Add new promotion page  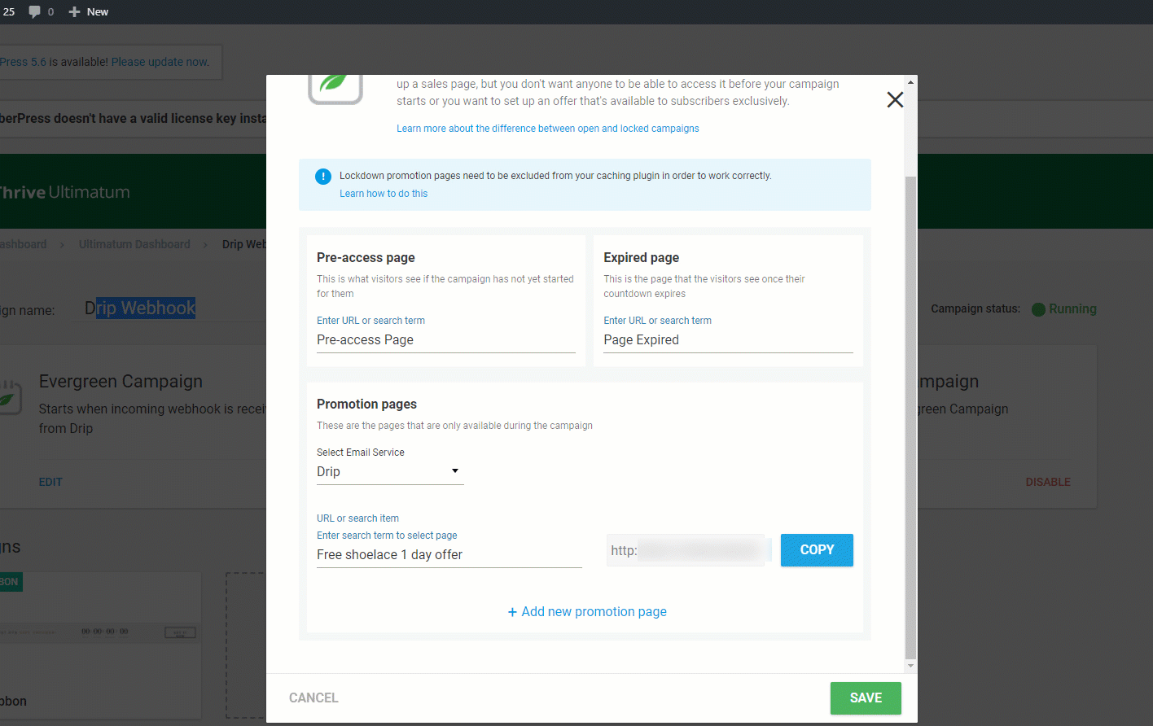586,612
